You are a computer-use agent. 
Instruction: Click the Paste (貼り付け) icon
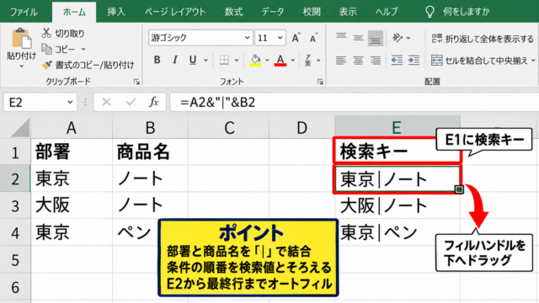(x=21, y=39)
